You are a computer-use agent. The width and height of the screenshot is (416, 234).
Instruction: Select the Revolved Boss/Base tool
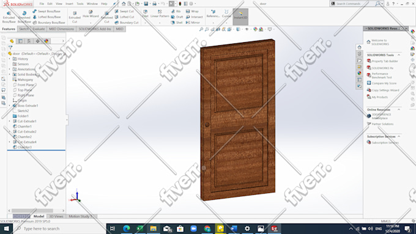pos(24,17)
